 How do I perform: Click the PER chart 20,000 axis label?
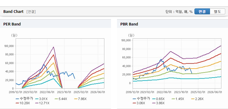coord(10,80)
